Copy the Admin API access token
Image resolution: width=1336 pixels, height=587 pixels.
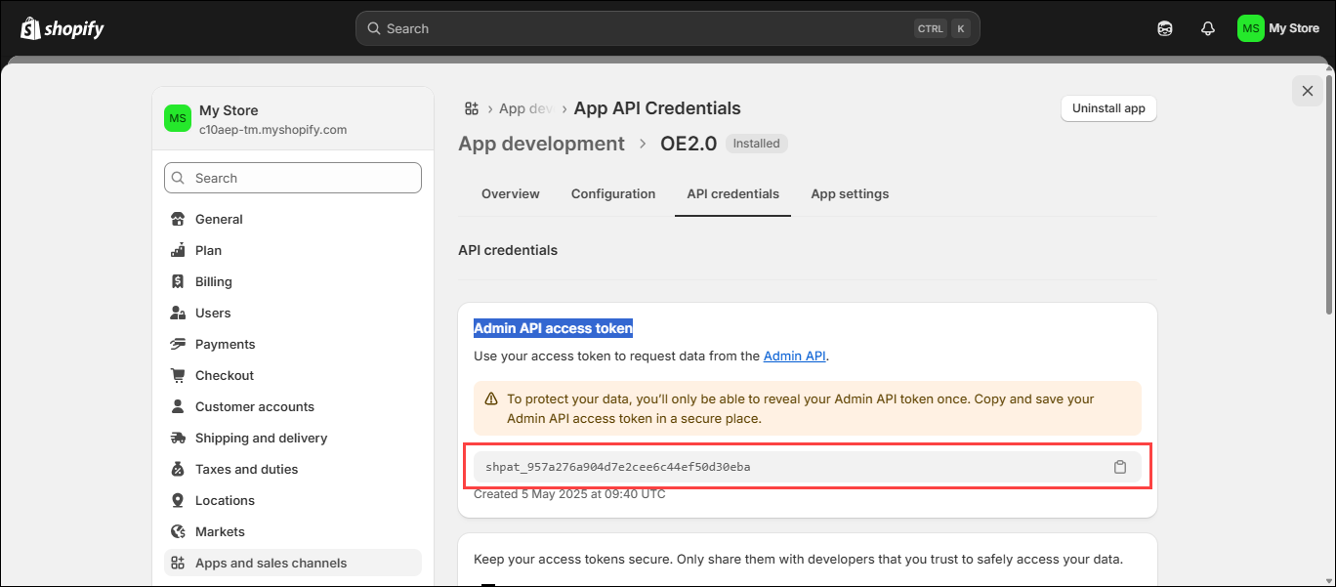point(1120,467)
